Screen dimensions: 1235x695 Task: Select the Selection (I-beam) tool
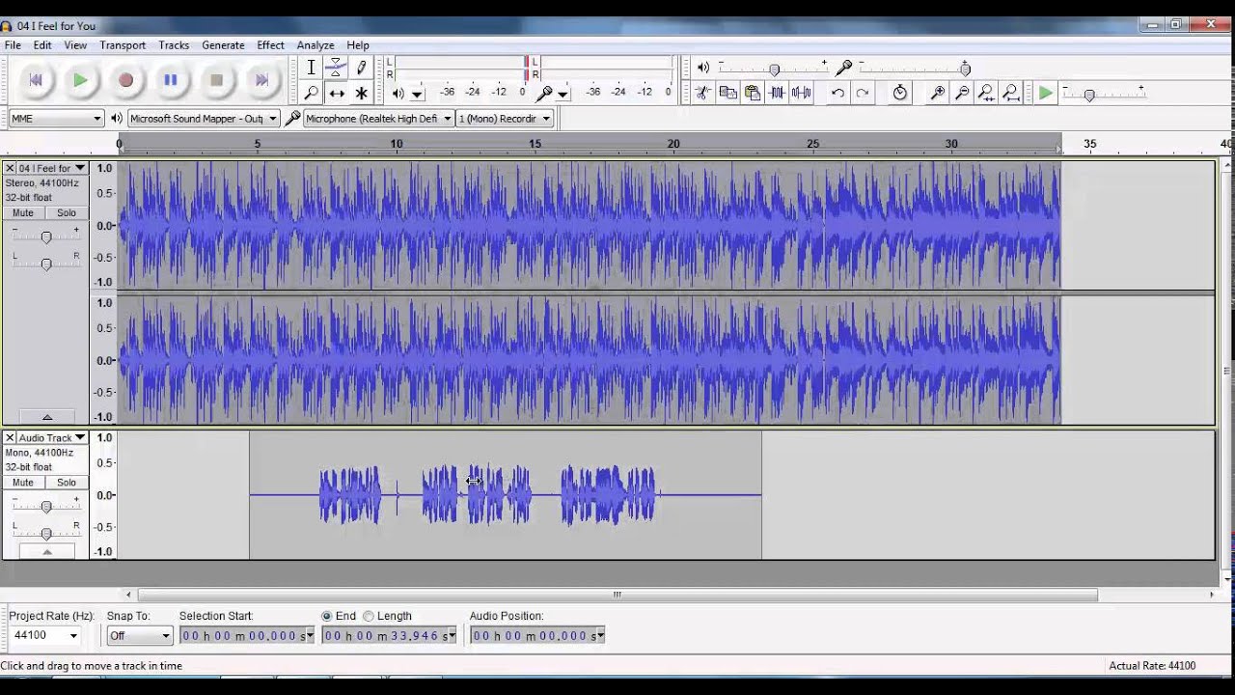pyautogui.click(x=311, y=68)
